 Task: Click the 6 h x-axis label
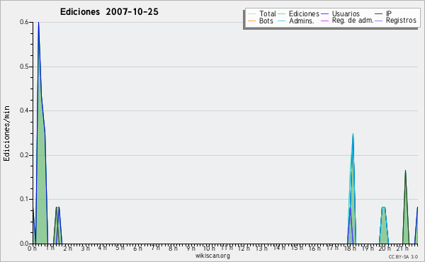pyautogui.click(x=137, y=249)
